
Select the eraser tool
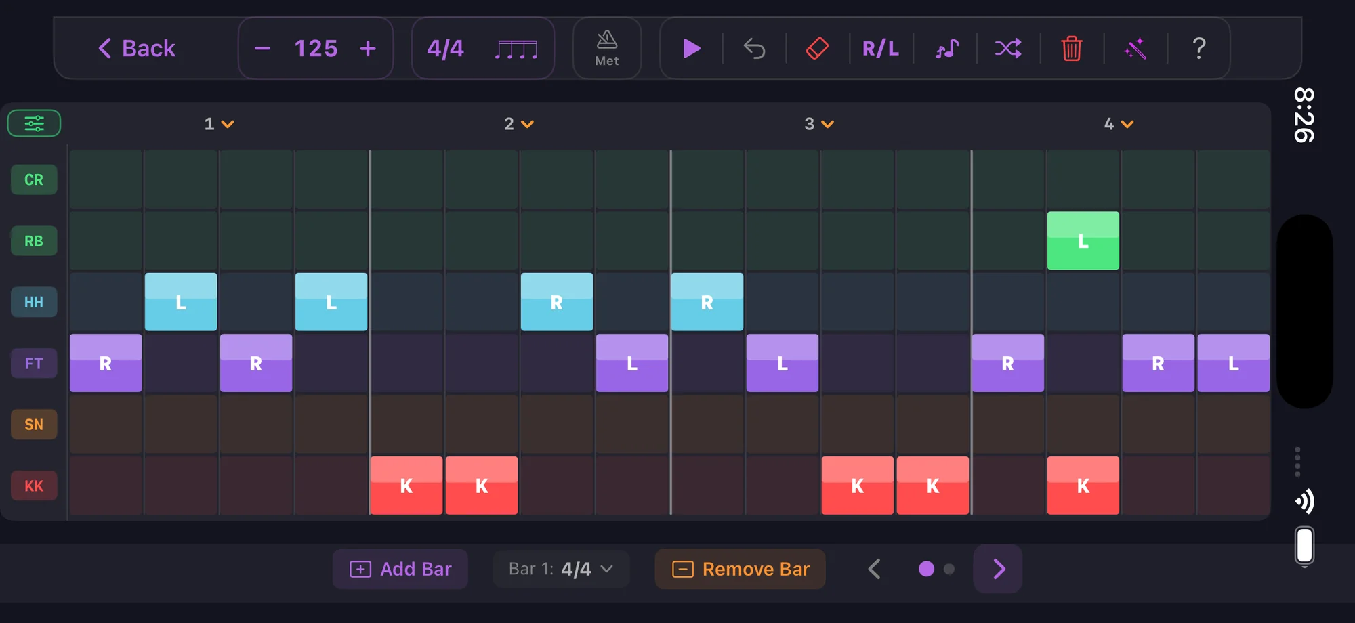[817, 49]
